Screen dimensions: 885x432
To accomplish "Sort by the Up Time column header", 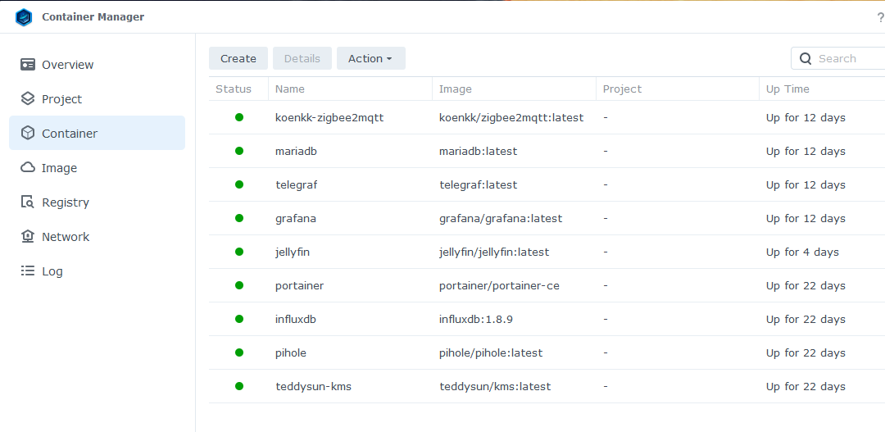I will tap(787, 89).
